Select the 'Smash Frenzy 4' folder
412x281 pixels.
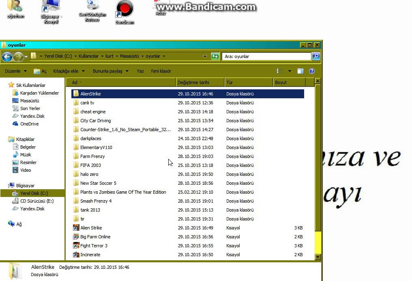(188, 201)
